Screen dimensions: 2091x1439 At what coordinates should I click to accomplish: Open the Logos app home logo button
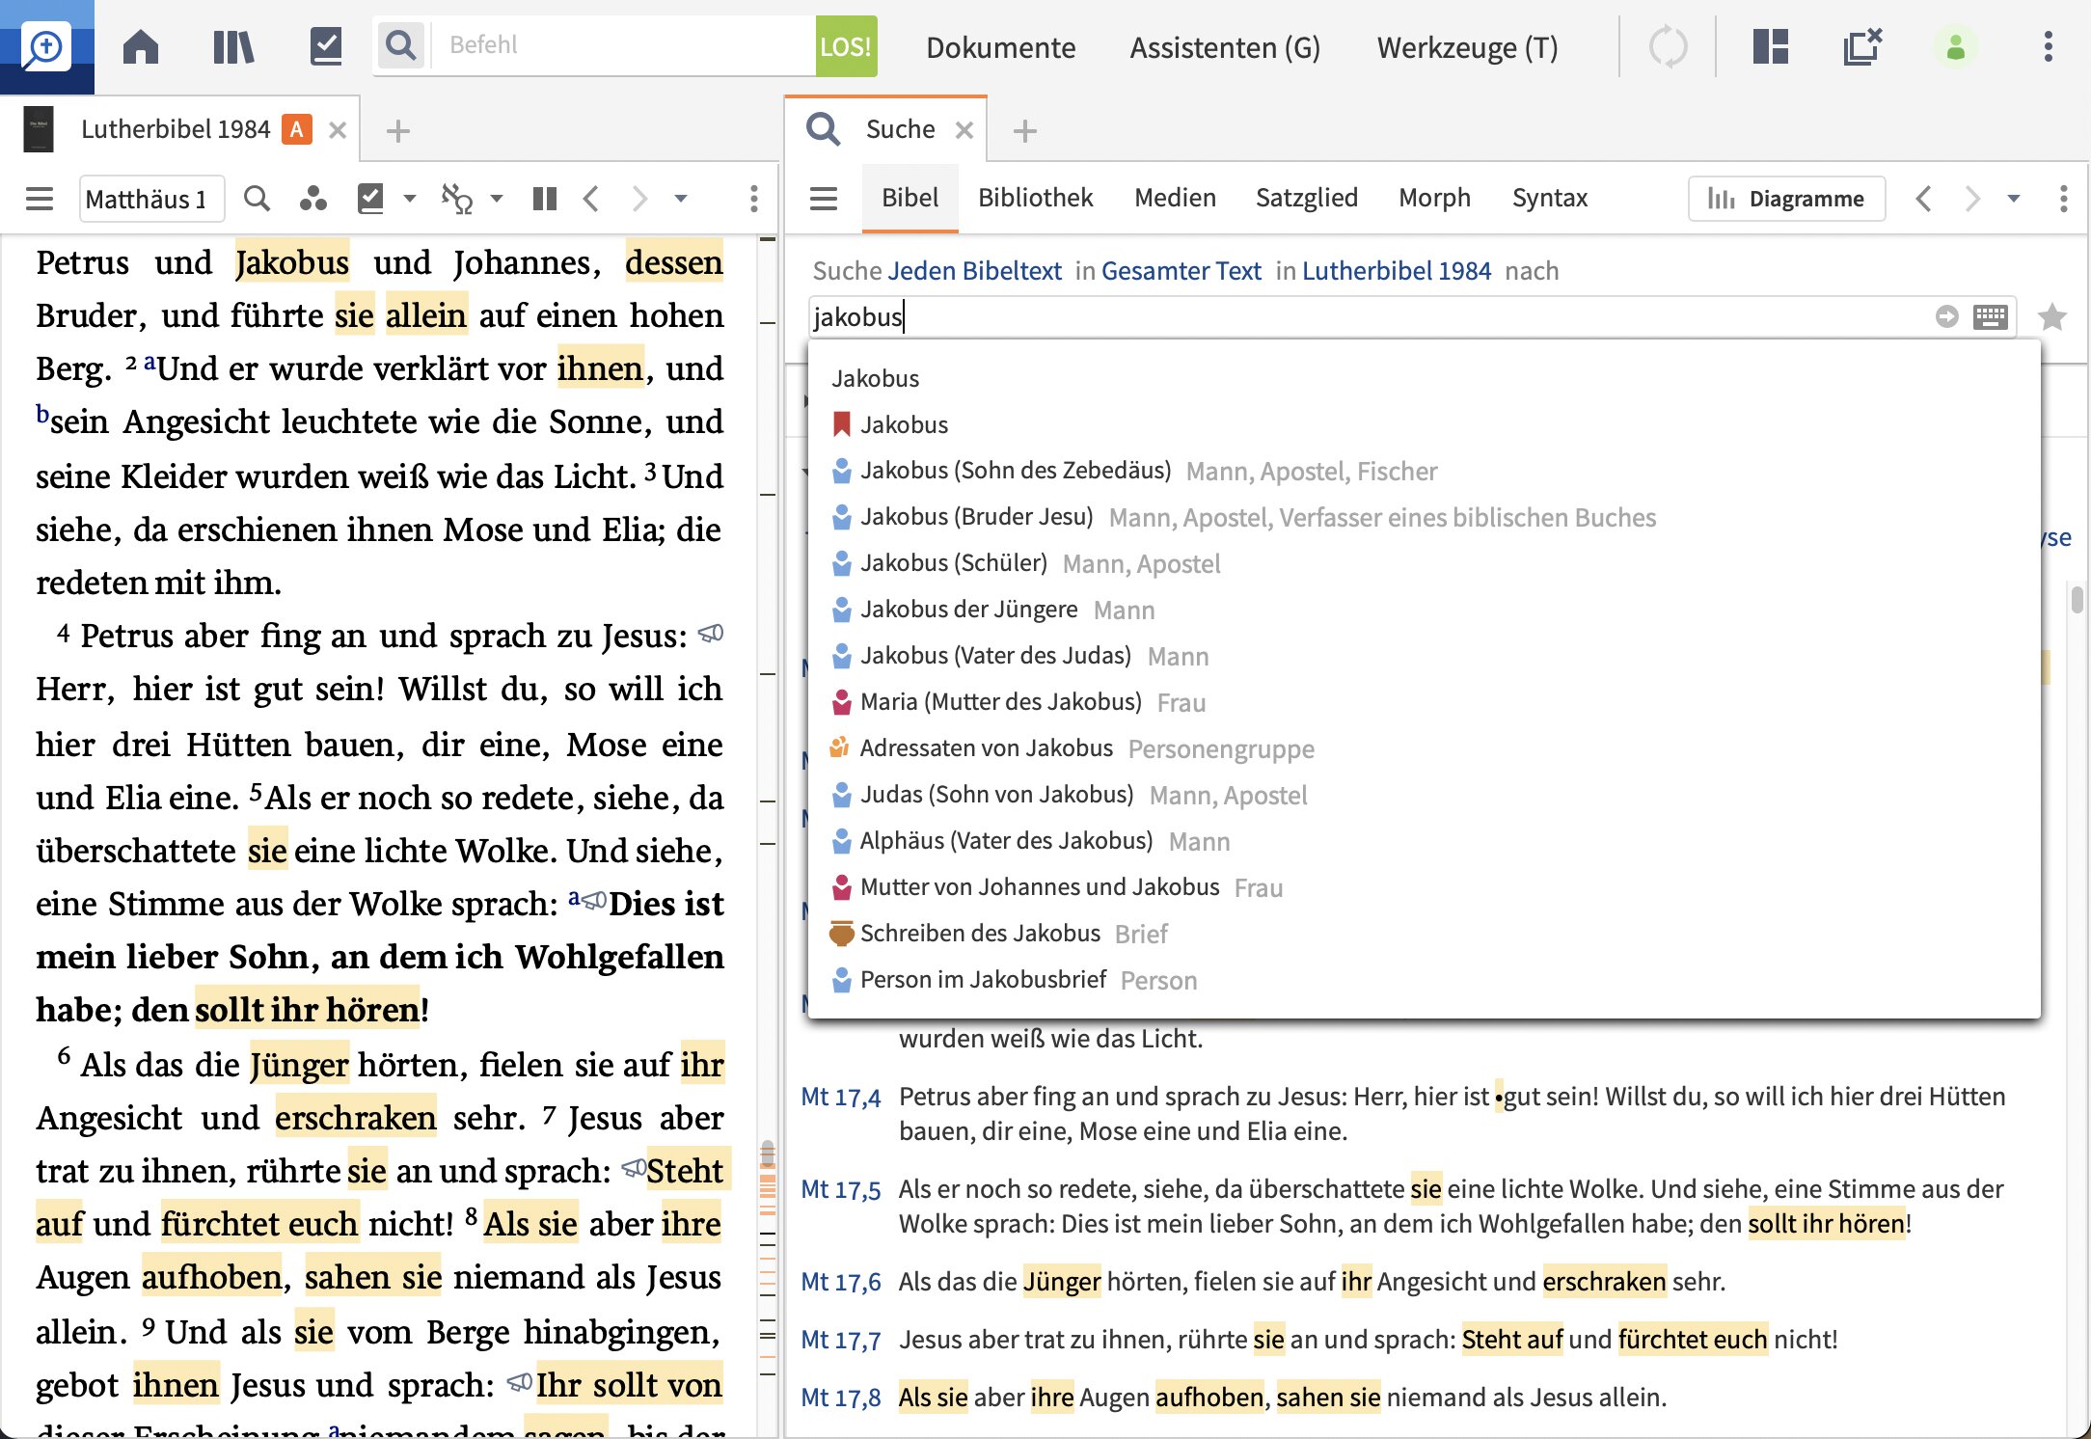pos(46,46)
